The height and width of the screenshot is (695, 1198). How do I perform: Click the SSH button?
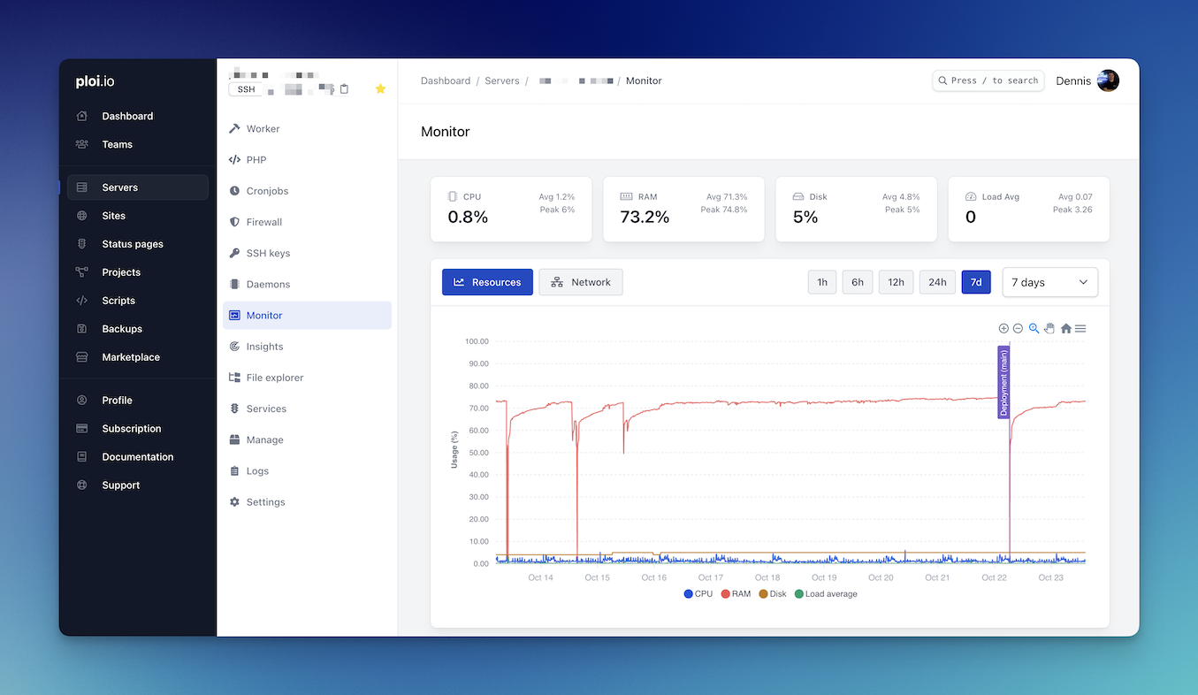click(x=246, y=89)
